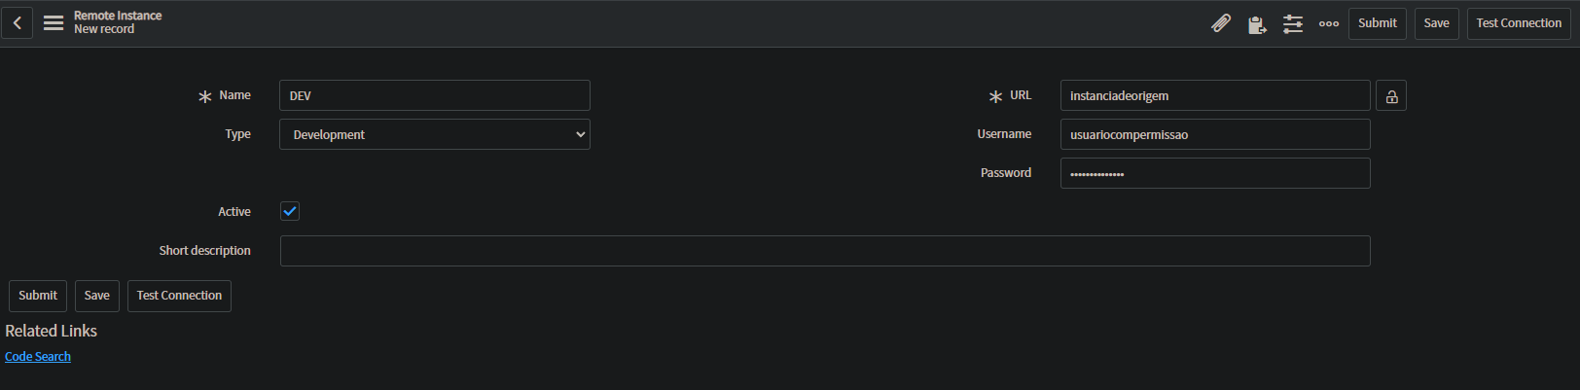Click Test Connection in the header

click(1519, 23)
